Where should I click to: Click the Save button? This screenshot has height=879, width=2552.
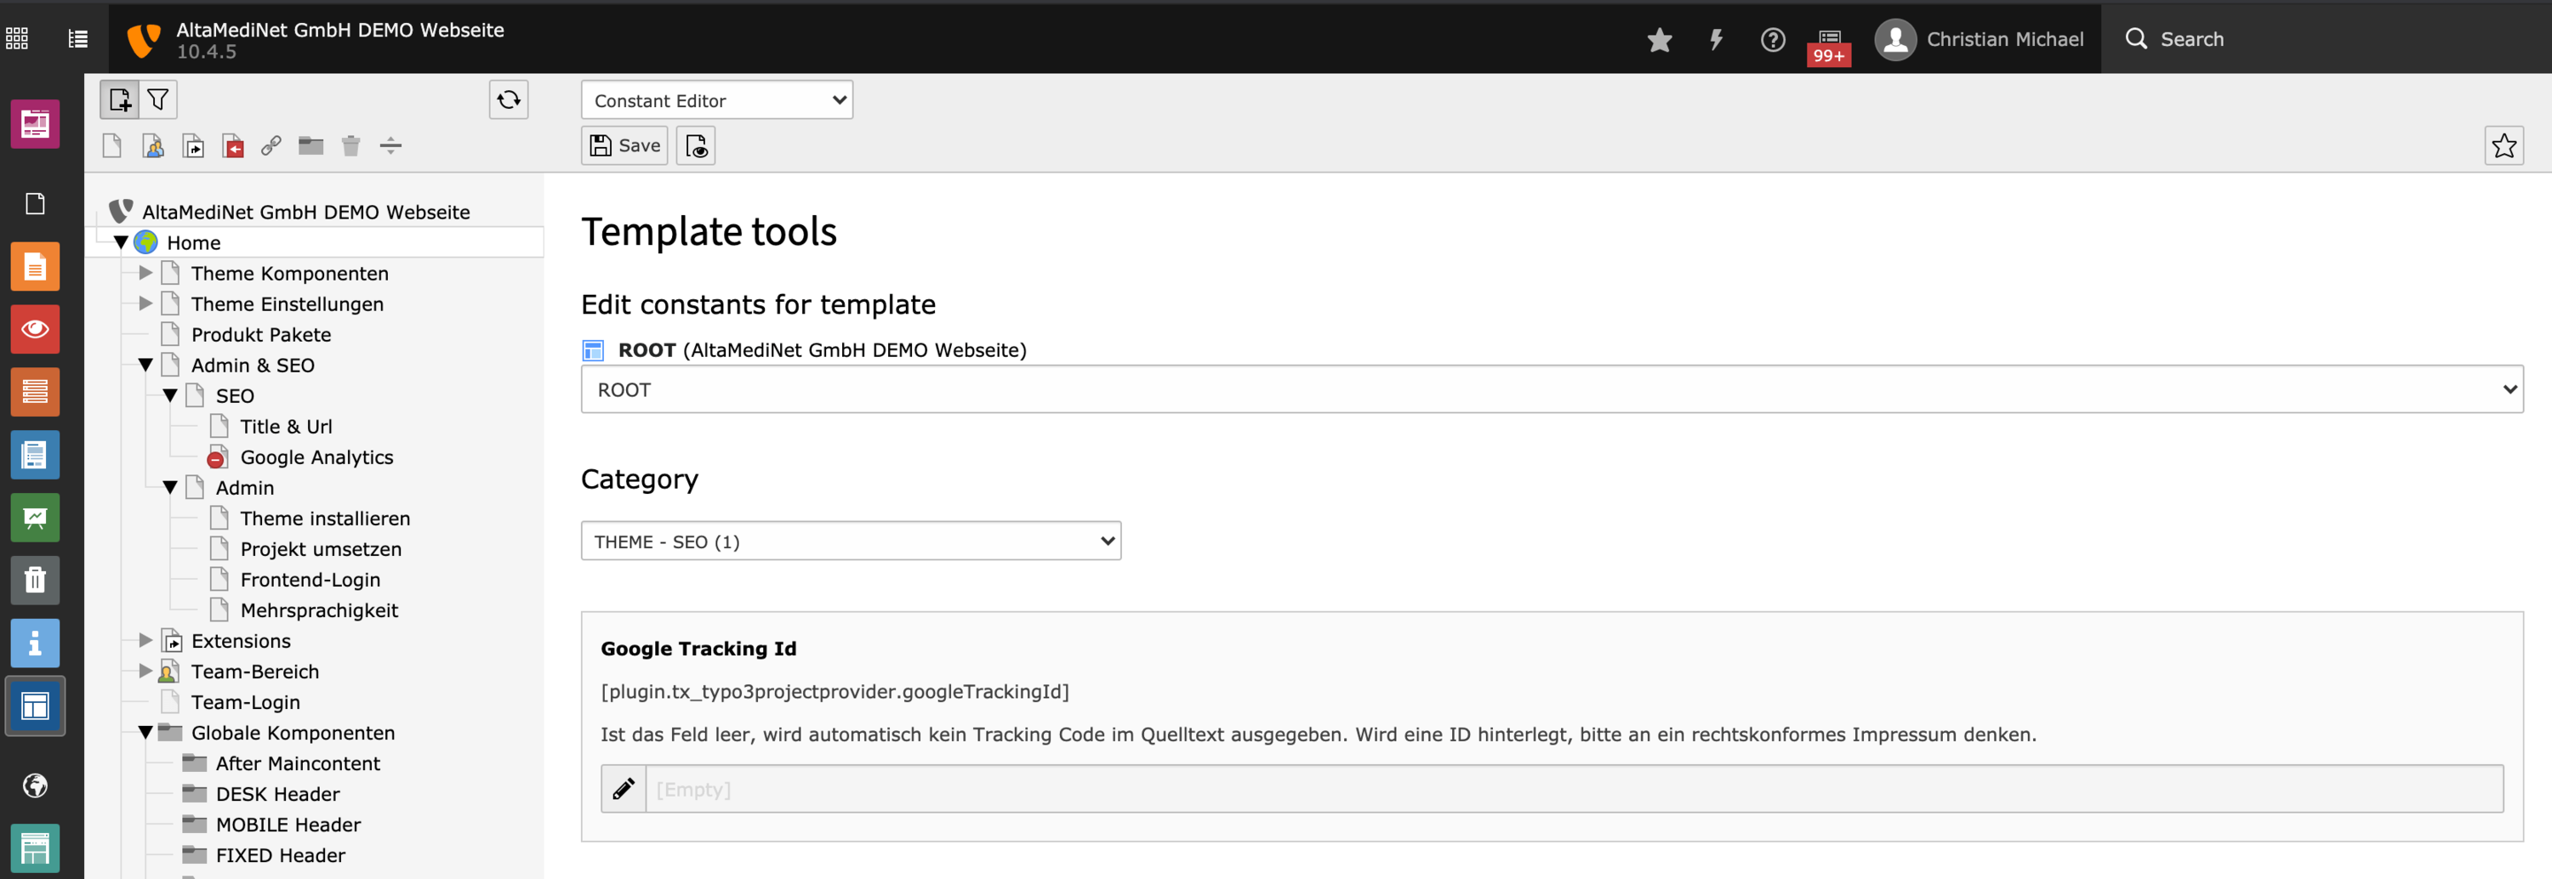coord(624,146)
